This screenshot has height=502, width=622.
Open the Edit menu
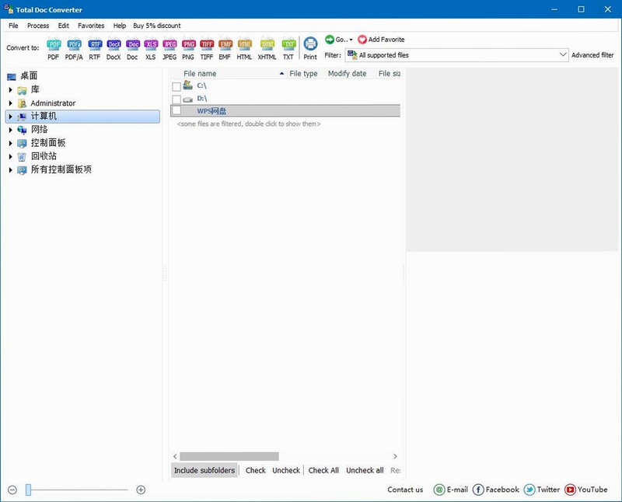coord(64,26)
